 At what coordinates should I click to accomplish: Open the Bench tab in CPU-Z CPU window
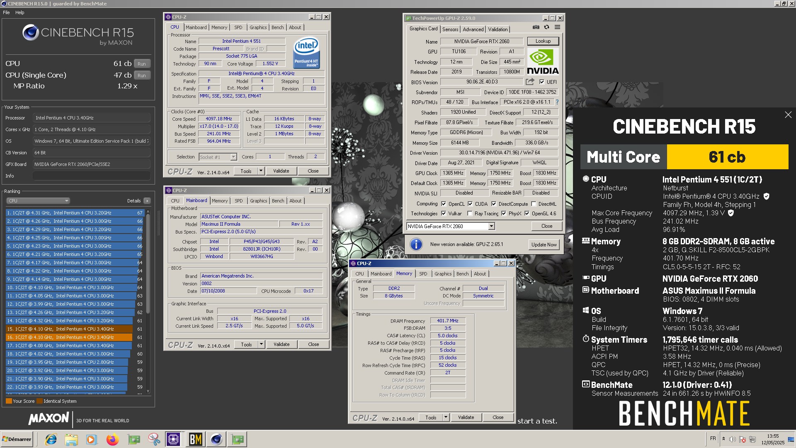[278, 27]
